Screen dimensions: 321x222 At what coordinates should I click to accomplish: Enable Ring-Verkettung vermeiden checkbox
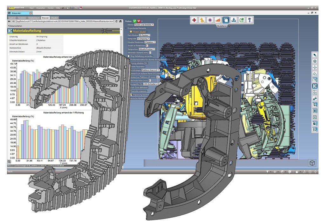[128, 56]
